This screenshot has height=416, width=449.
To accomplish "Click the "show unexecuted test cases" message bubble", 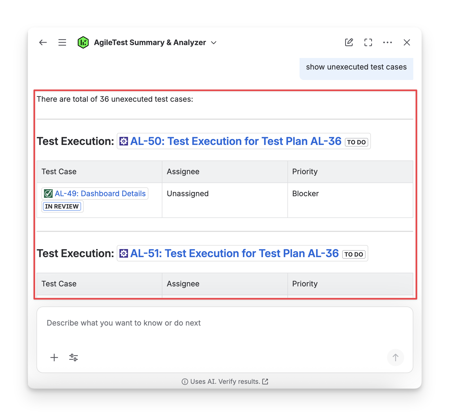I will [x=356, y=67].
